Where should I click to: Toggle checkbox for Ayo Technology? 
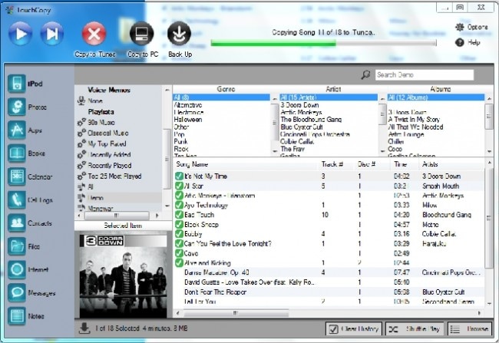coord(179,205)
